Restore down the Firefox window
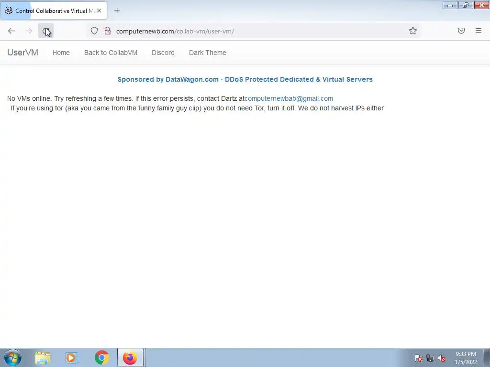The image size is (490, 367). click(x=466, y=5)
